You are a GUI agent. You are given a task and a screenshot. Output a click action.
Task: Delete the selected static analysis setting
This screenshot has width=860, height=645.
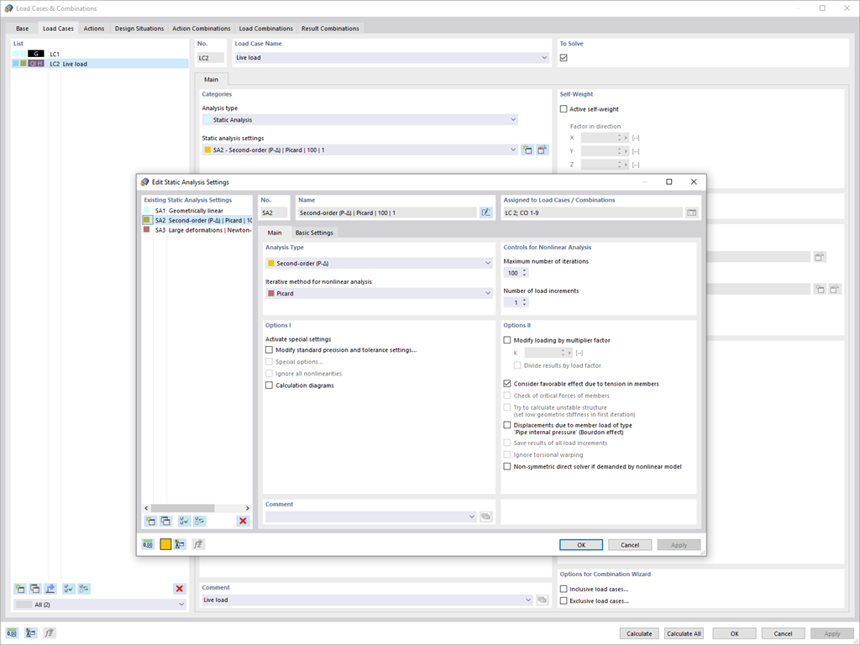(x=243, y=521)
